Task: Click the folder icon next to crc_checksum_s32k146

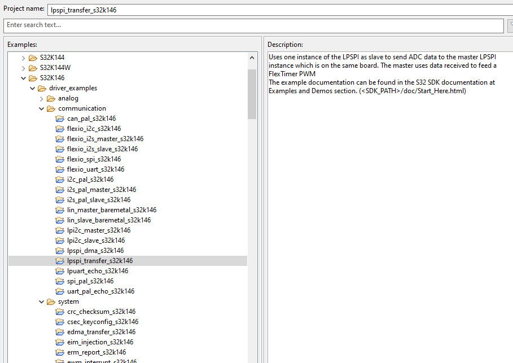Action: pyautogui.click(x=60, y=311)
